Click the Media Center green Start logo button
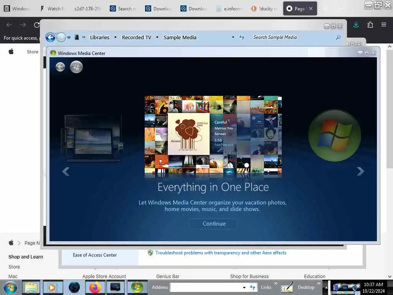 (x=76, y=67)
